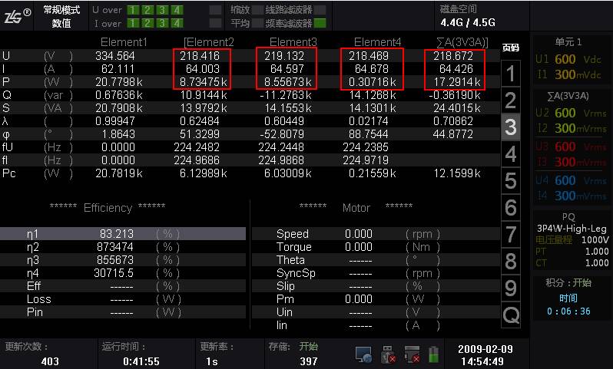Switch to page 1 tab
Image resolution: width=613 pixels, height=369 pixels.
click(x=510, y=74)
